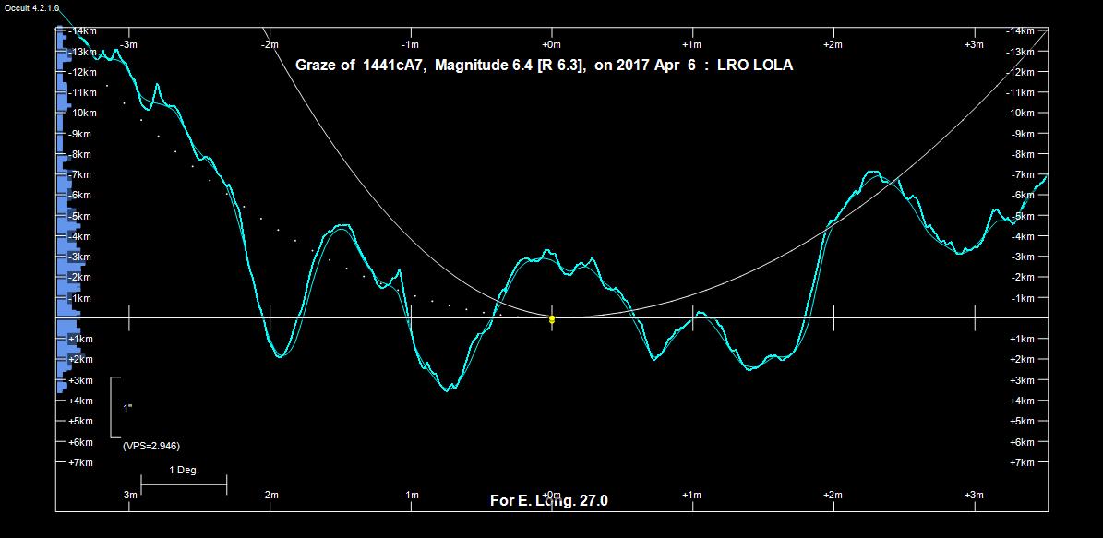
Task: Click the right axis '-1km' label
Action: click(1021, 298)
